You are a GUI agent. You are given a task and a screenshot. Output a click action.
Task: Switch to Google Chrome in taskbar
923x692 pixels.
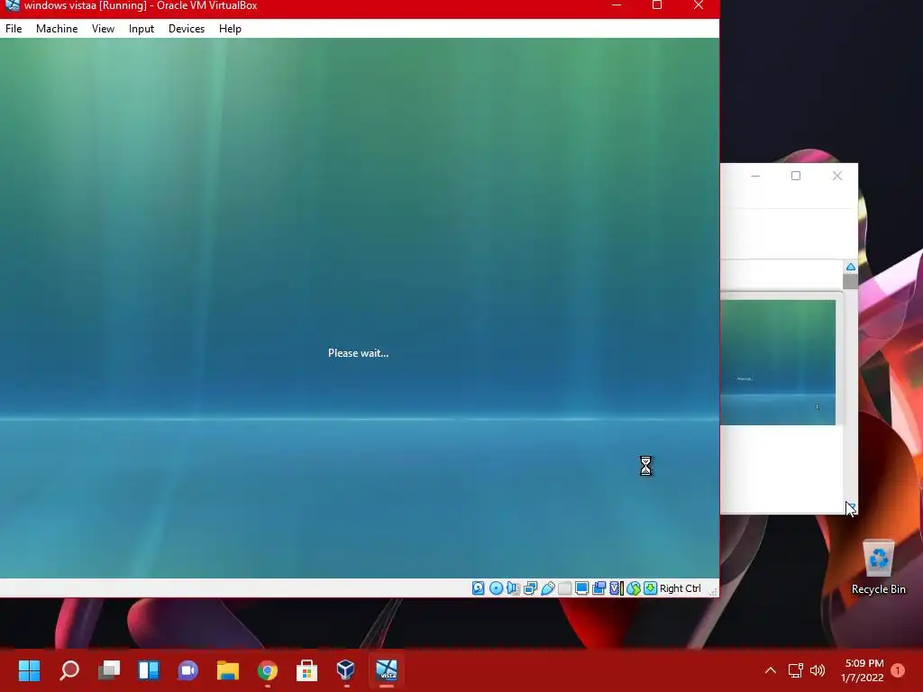click(x=267, y=670)
